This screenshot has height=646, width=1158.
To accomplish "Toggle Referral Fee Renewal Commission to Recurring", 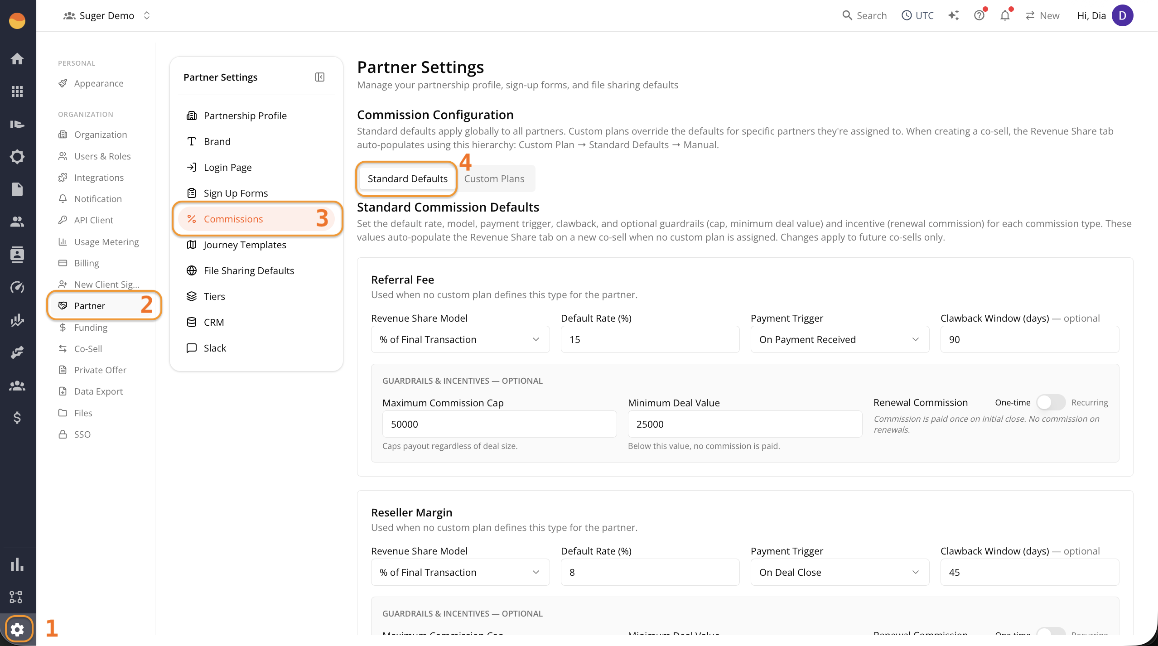I will (x=1051, y=402).
